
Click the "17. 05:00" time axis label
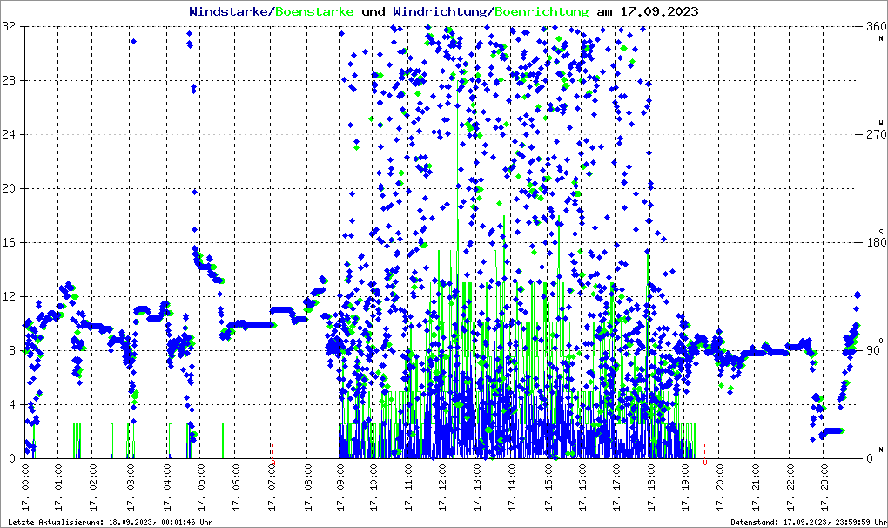(201, 487)
